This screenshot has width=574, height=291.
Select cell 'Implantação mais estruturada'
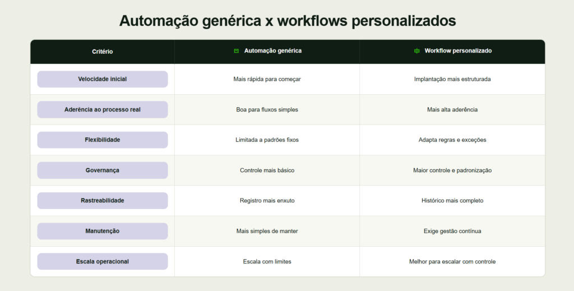[452, 79]
